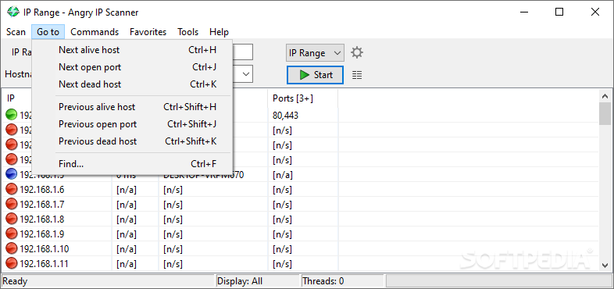Image resolution: width=614 pixels, height=289 pixels.
Task: Select the 192.168.1.9 row text
Action: pos(42,234)
